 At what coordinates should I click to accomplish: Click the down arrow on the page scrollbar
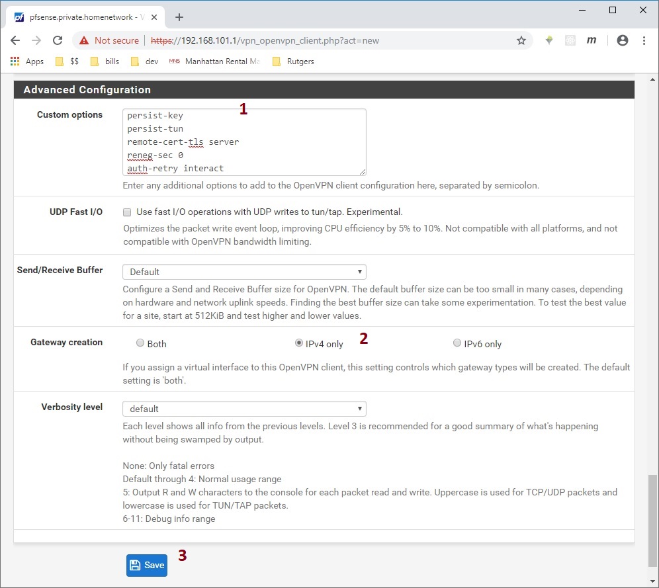pos(652,580)
